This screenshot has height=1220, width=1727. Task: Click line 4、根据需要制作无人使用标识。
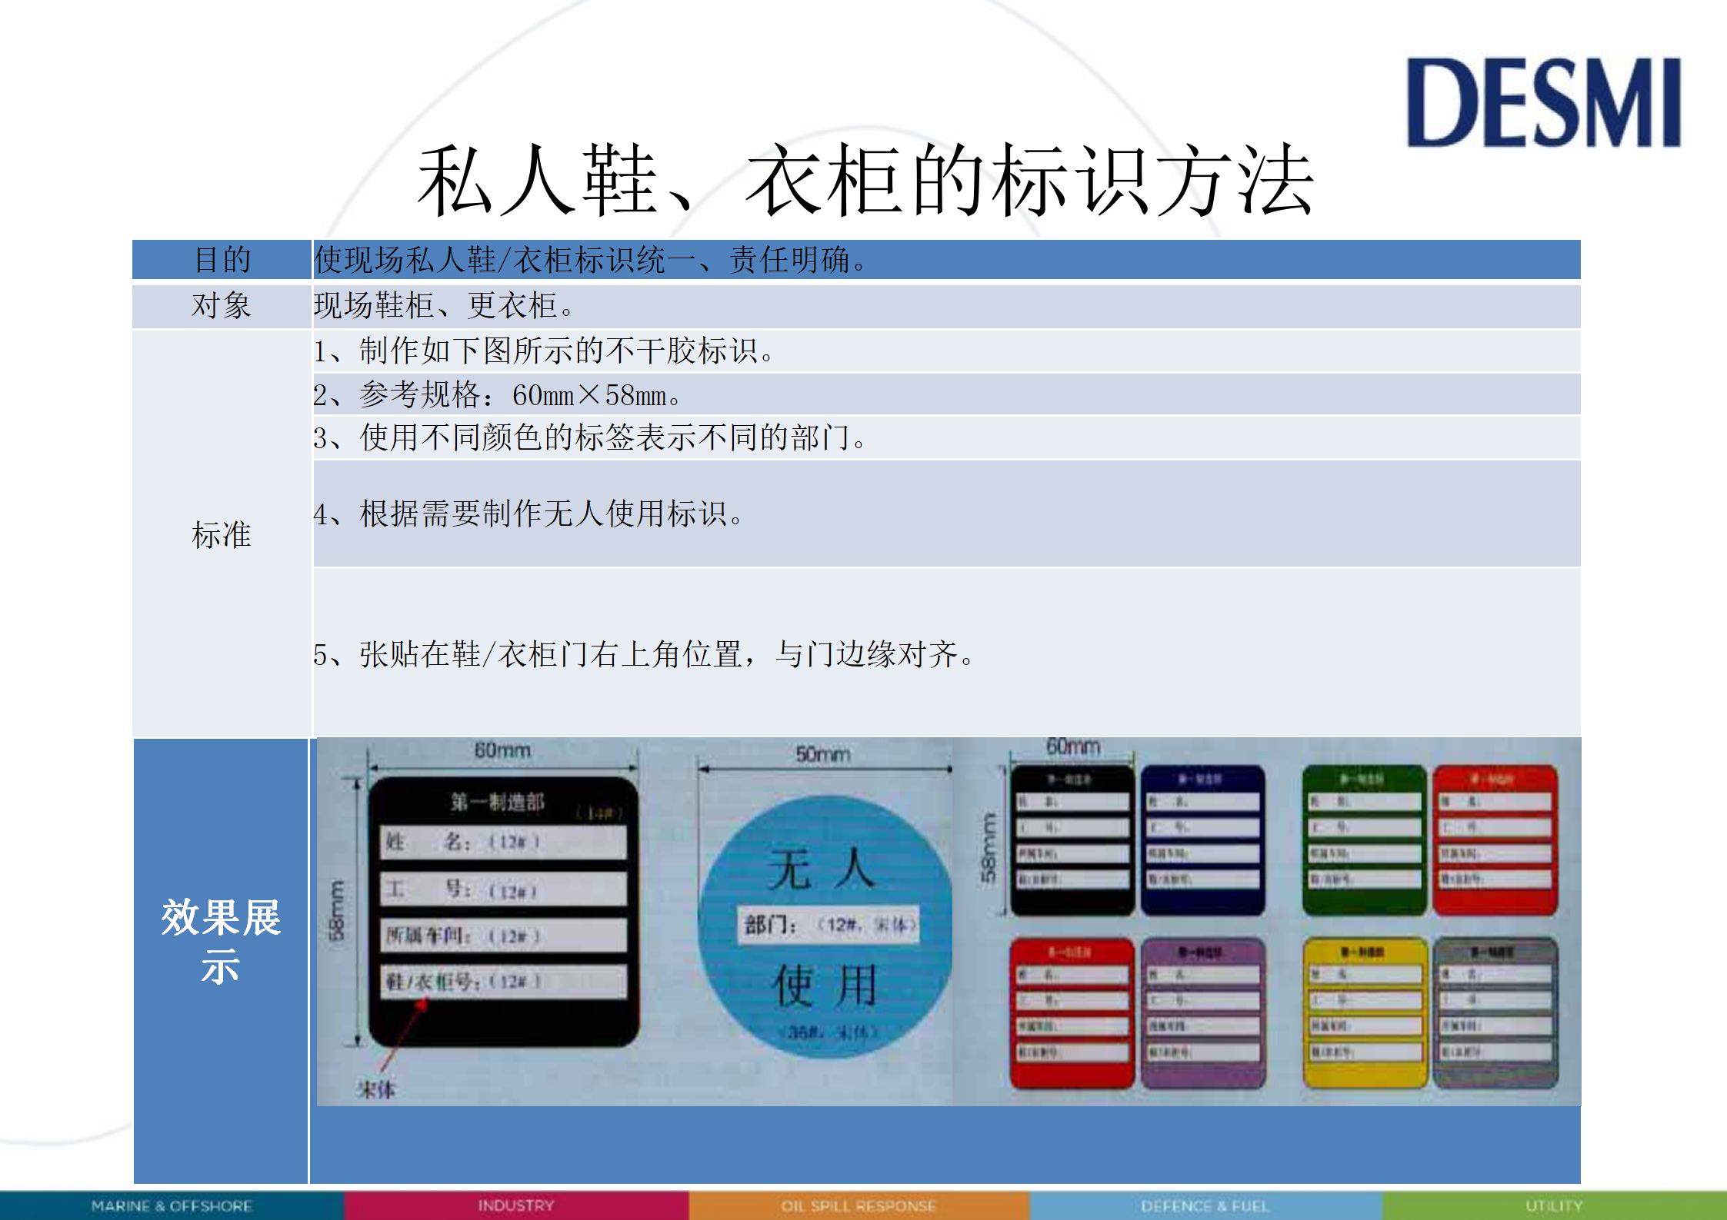(528, 514)
